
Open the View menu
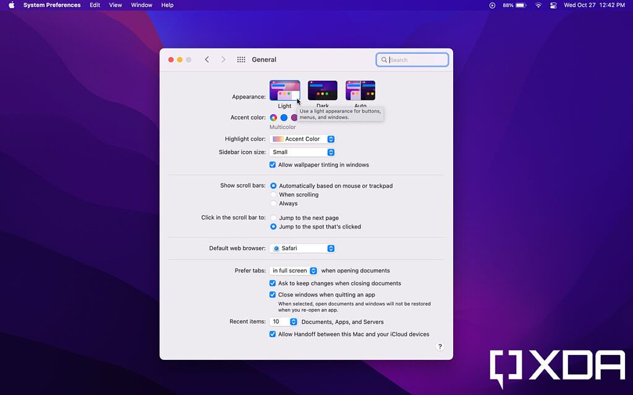click(x=115, y=5)
